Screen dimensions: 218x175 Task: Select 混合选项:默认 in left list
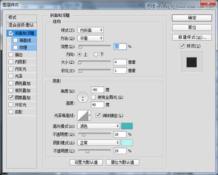(x=21, y=25)
